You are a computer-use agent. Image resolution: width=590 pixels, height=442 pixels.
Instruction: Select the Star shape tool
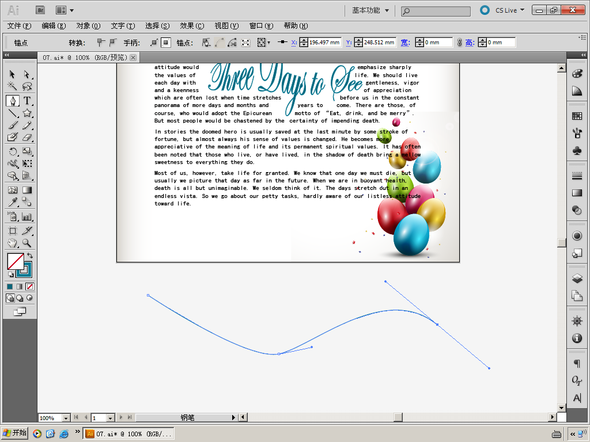point(27,113)
